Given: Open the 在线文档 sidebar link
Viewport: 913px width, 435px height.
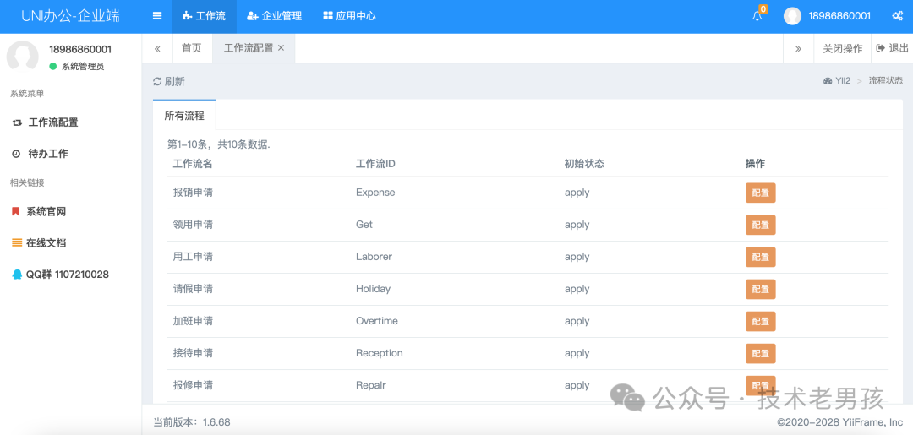Looking at the screenshot, I should pos(46,243).
